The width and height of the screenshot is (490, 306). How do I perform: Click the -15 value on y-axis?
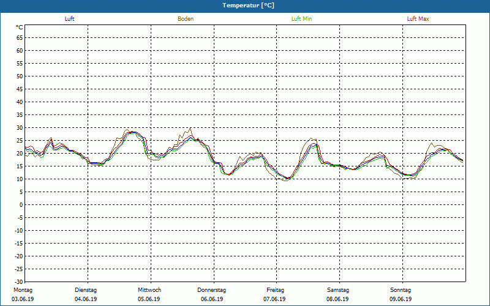pos(19,243)
